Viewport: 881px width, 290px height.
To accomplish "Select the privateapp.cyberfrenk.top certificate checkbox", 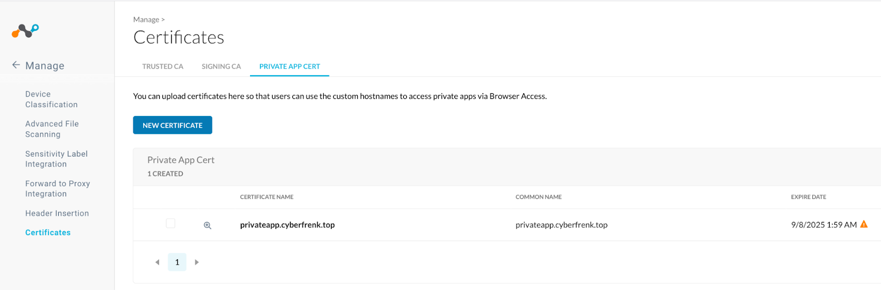I will (171, 224).
